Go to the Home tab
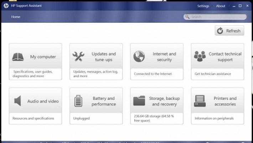Viewport: 253px width, 143px height. 16,17
